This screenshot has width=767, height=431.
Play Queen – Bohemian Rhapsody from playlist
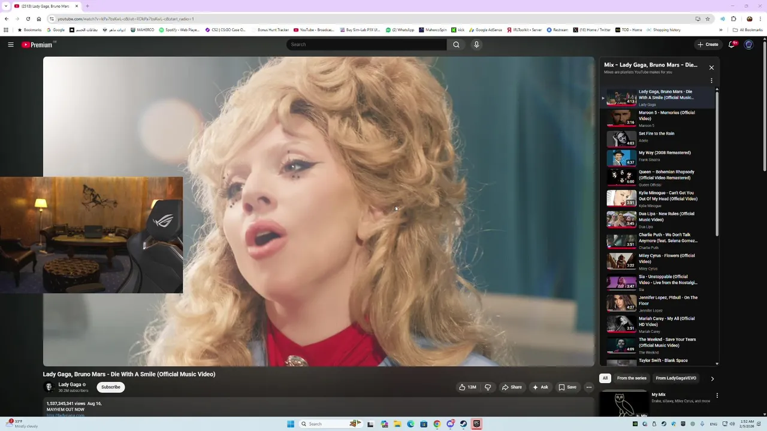658,178
